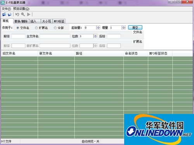Click the add files toolbar icon

(x=4, y=14)
